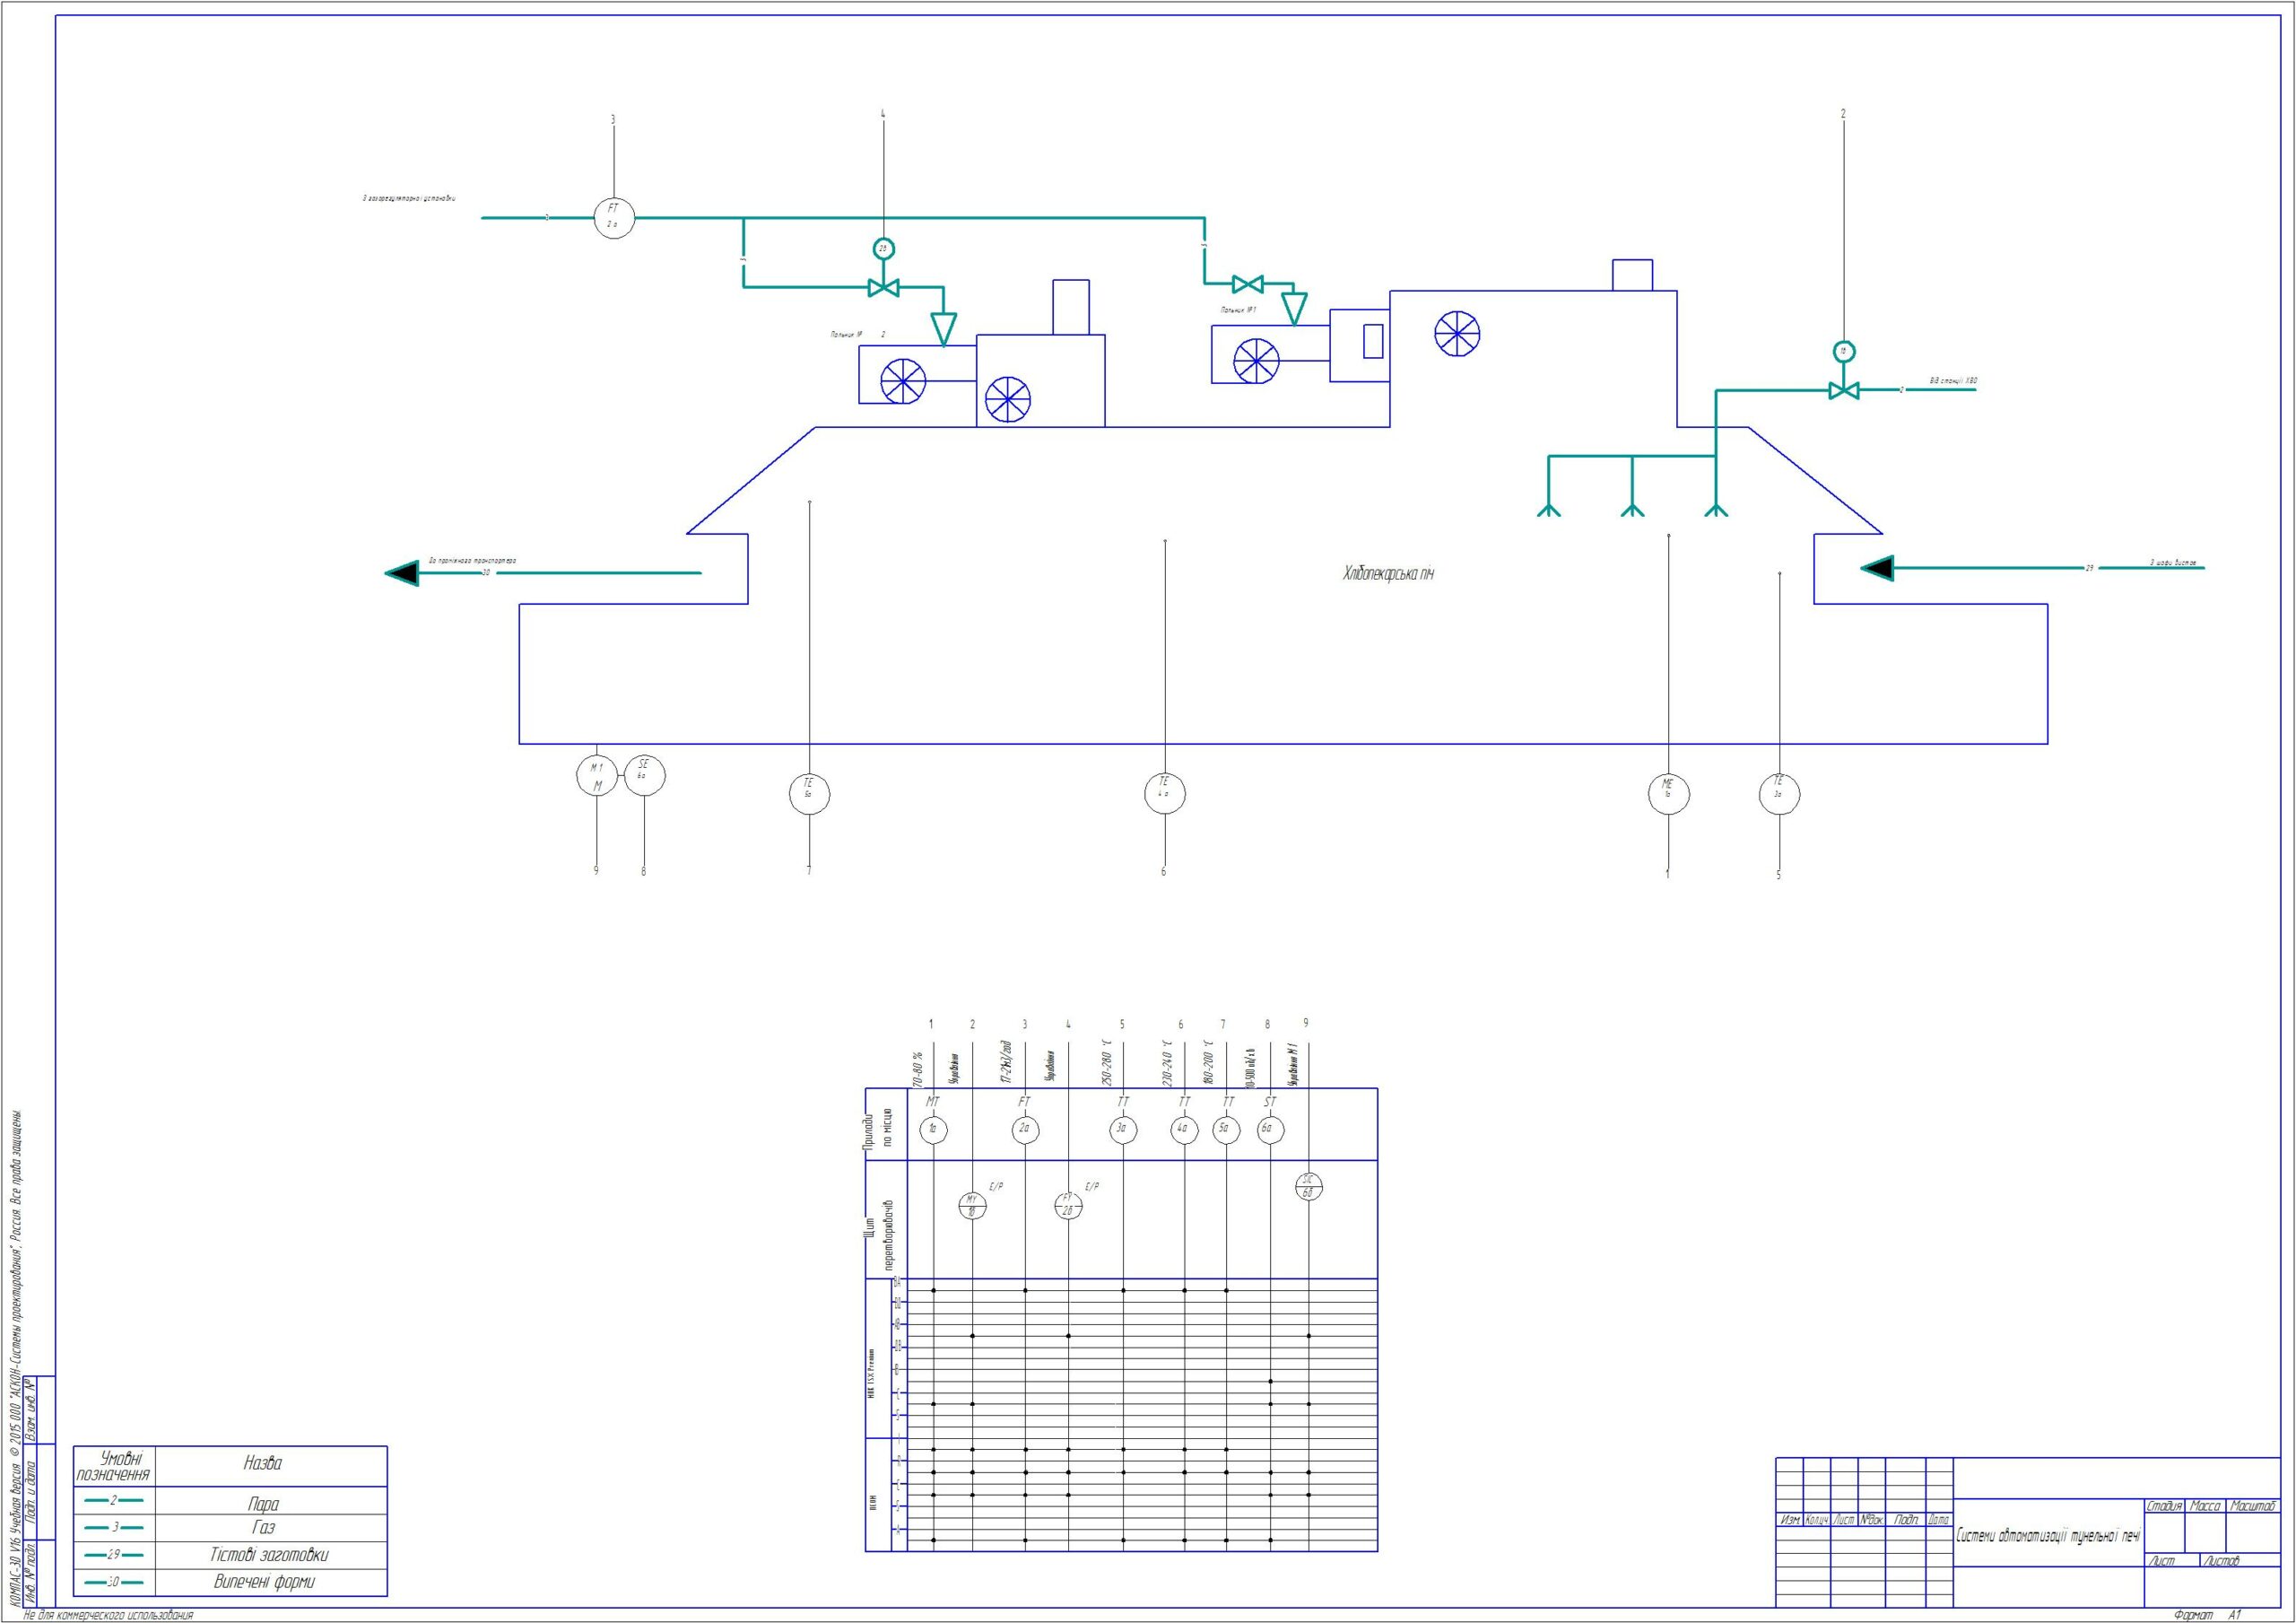2296x1623 pixels.
Task: Click the 1a instrument circle under MT in the table
Action: (x=933, y=1130)
